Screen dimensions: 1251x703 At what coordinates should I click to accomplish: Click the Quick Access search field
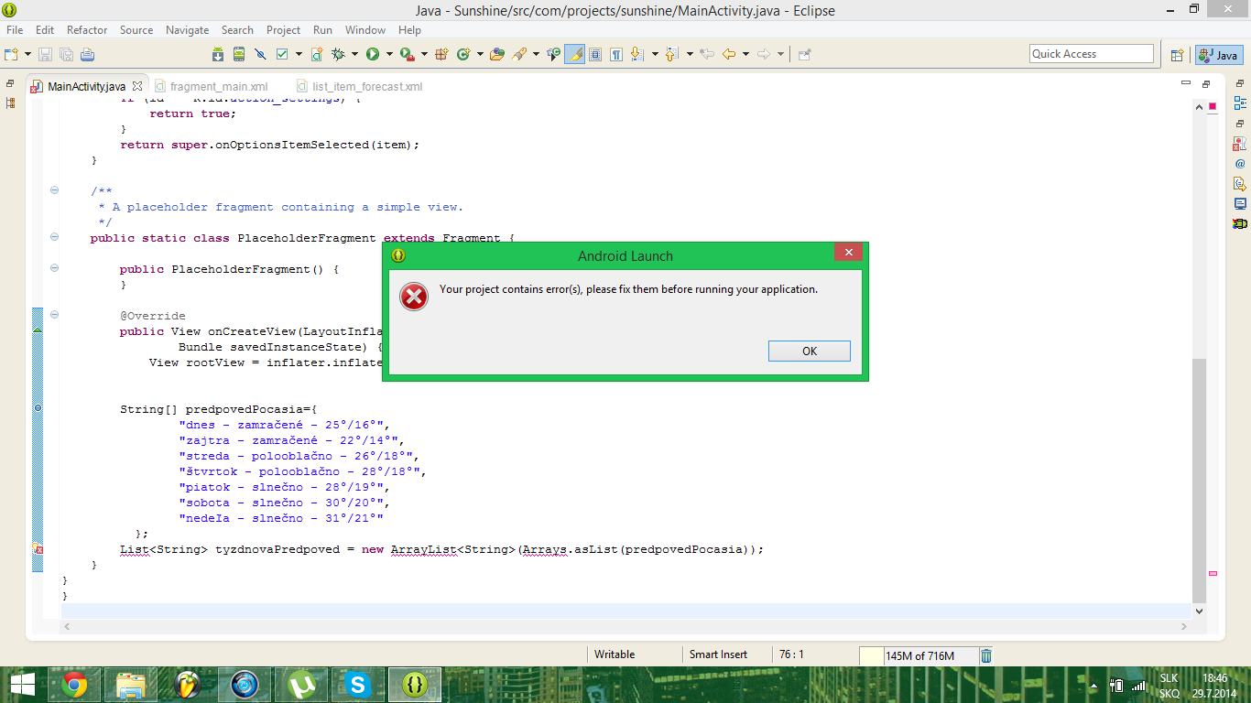(1091, 54)
